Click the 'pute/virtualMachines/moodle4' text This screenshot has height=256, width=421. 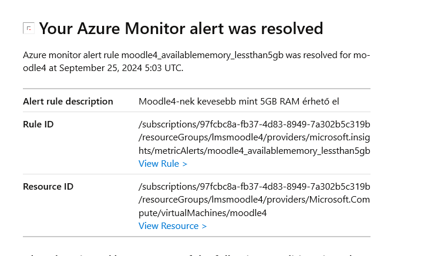tap(203, 213)
